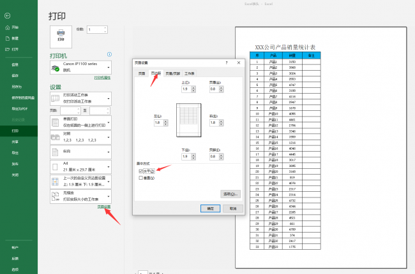Select Publish (发布) in the sidebar

click(15, 164)
